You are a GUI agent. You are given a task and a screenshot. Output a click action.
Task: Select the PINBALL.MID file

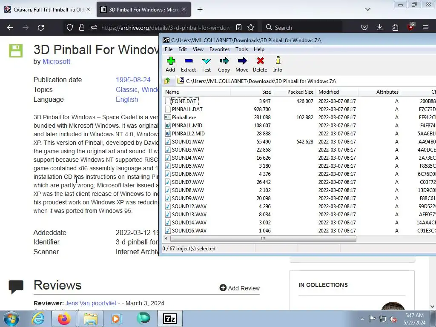pyautogui.click(x=187, y=126)
